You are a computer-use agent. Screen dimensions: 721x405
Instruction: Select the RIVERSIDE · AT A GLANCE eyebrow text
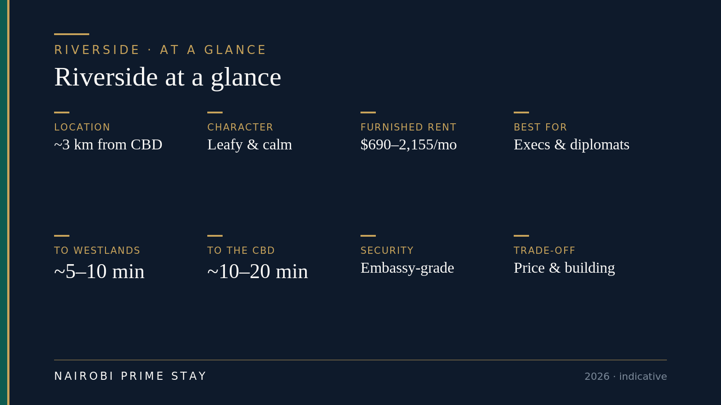tap(160, 50)
